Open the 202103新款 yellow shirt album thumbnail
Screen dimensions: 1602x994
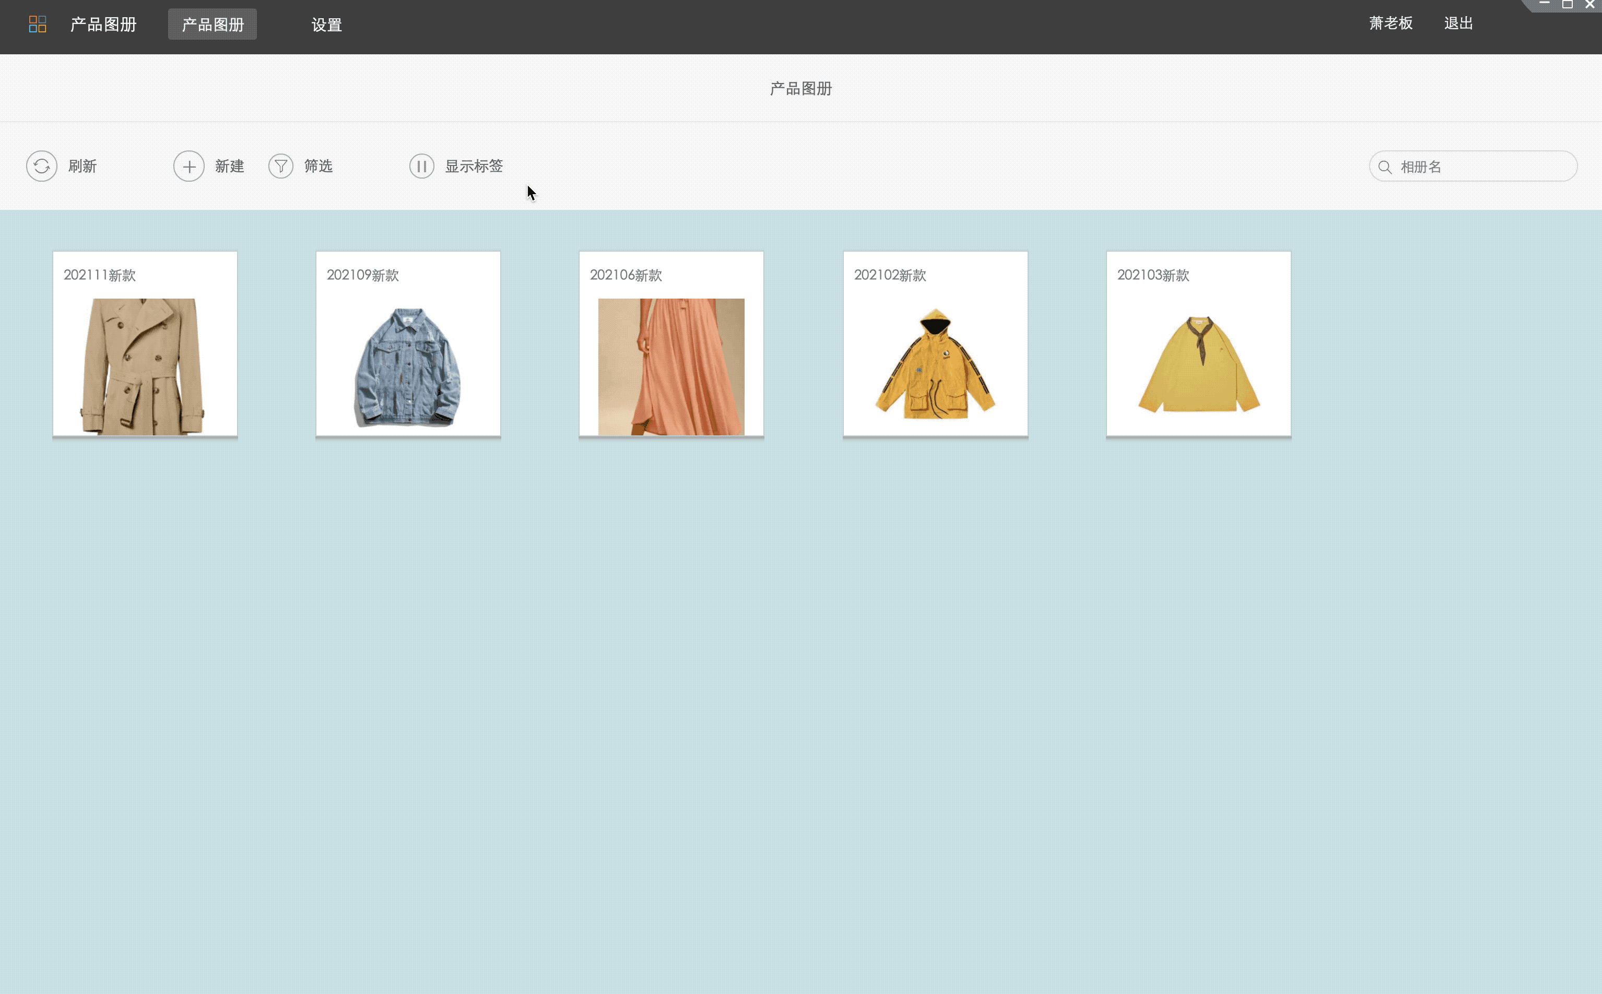[1199, 364]
